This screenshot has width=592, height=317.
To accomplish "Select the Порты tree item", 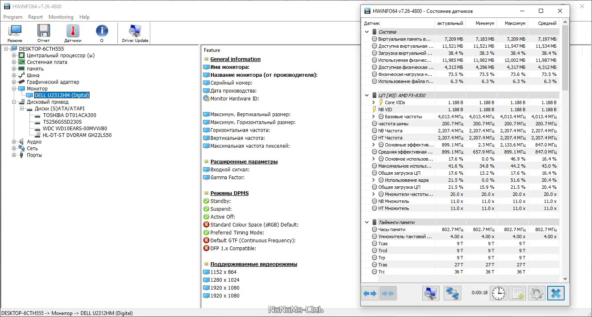I will click(34, 155).
